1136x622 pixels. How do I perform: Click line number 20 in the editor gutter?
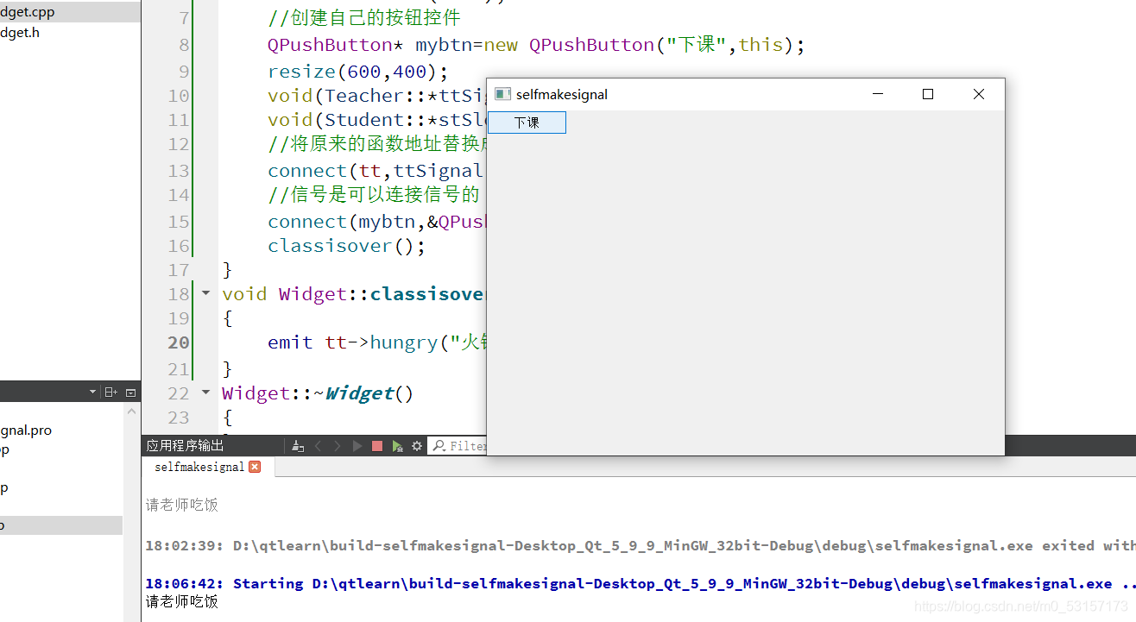tap(179, 342)
